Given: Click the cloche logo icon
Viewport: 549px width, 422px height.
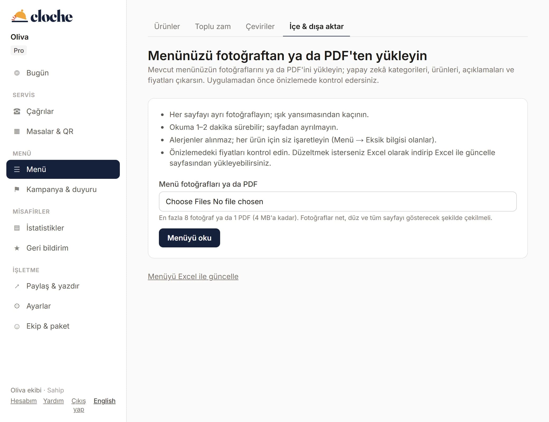Looking at the screenshot, I should coord(20,16).
